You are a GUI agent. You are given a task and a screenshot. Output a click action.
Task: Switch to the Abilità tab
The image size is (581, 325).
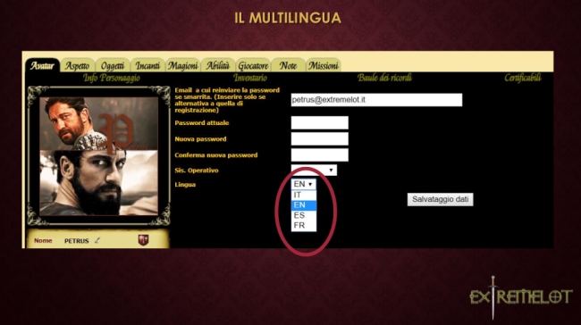click(217, 65)
